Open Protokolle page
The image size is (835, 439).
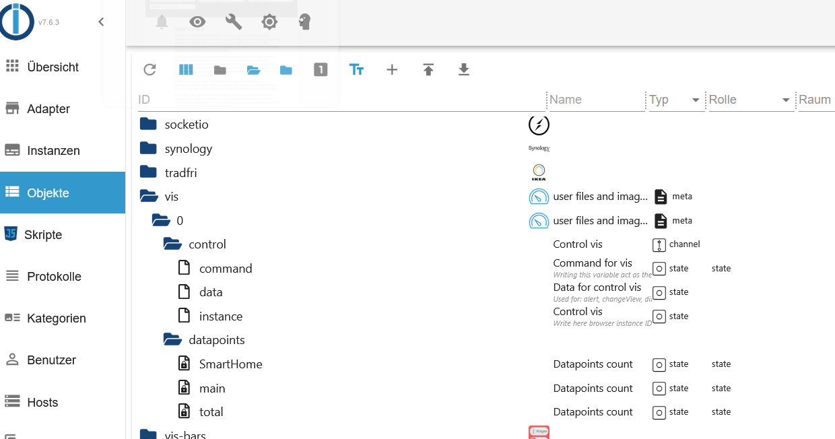[63, 276]
